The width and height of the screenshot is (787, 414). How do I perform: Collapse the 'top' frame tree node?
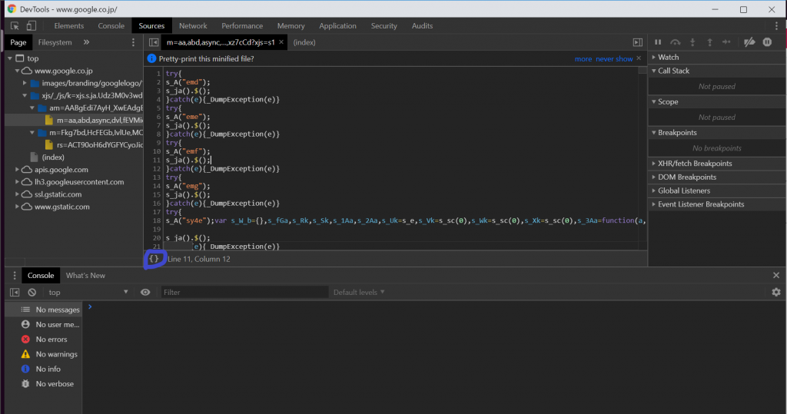[x=10, y=58]
